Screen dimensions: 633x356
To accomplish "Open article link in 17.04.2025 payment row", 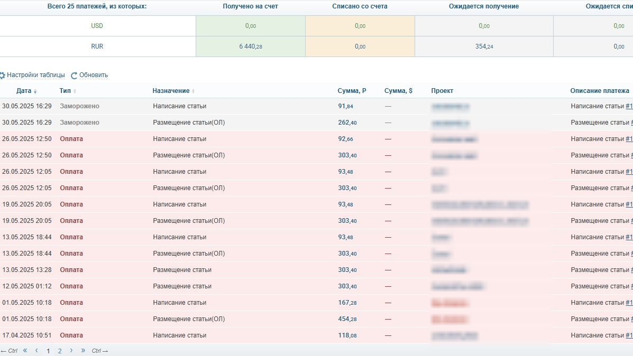I will (629, 335).
